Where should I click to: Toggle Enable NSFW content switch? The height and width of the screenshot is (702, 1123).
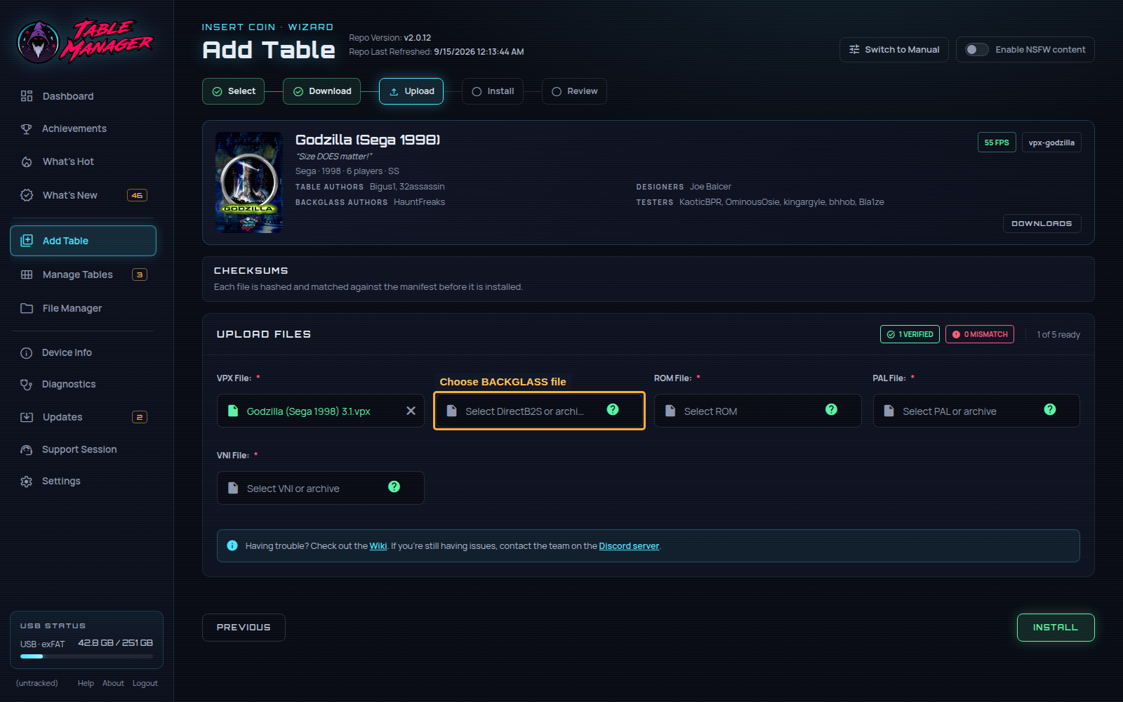[976, 50]
